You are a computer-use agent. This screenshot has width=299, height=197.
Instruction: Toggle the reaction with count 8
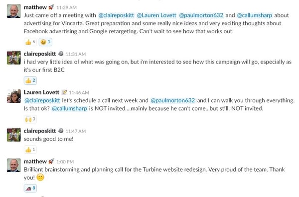(30, 188)
